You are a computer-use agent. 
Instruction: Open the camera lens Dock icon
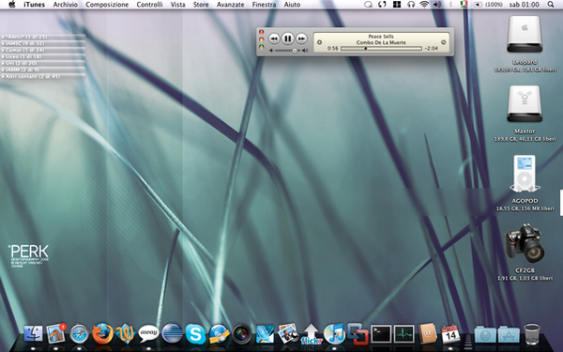pos(242,333)
